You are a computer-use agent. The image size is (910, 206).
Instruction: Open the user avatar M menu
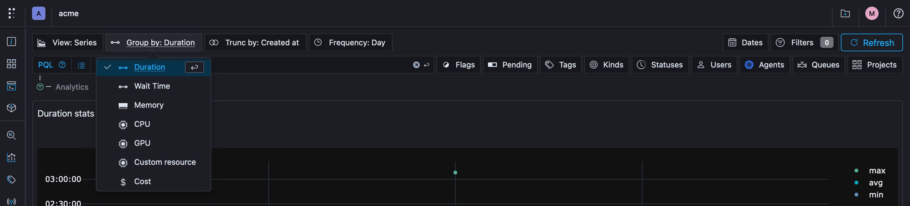872,13
